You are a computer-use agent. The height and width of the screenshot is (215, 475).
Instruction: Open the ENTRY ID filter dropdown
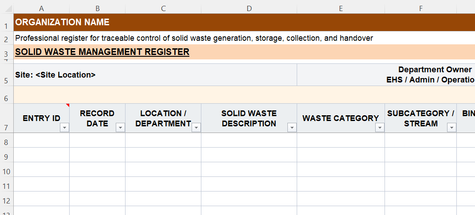coord(65,128)
